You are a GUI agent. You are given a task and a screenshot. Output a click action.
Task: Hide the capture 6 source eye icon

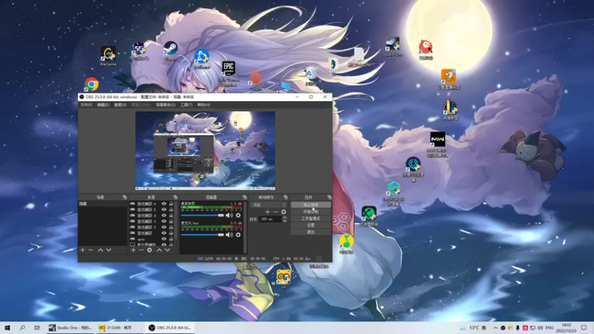pyautogui.click(x=164, y=203)
